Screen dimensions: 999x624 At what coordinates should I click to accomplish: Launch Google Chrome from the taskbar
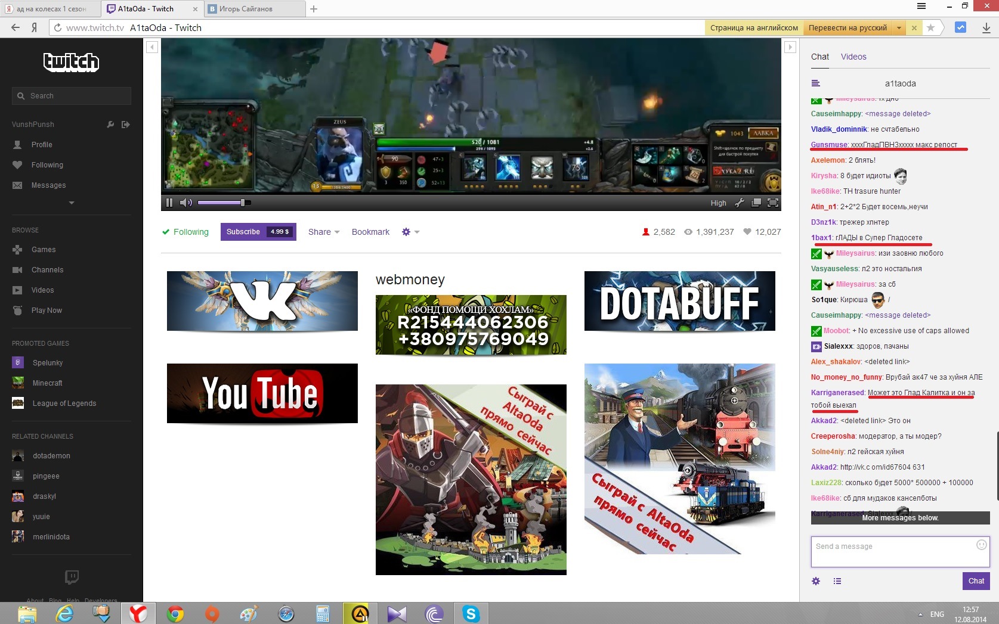[175, 613]
